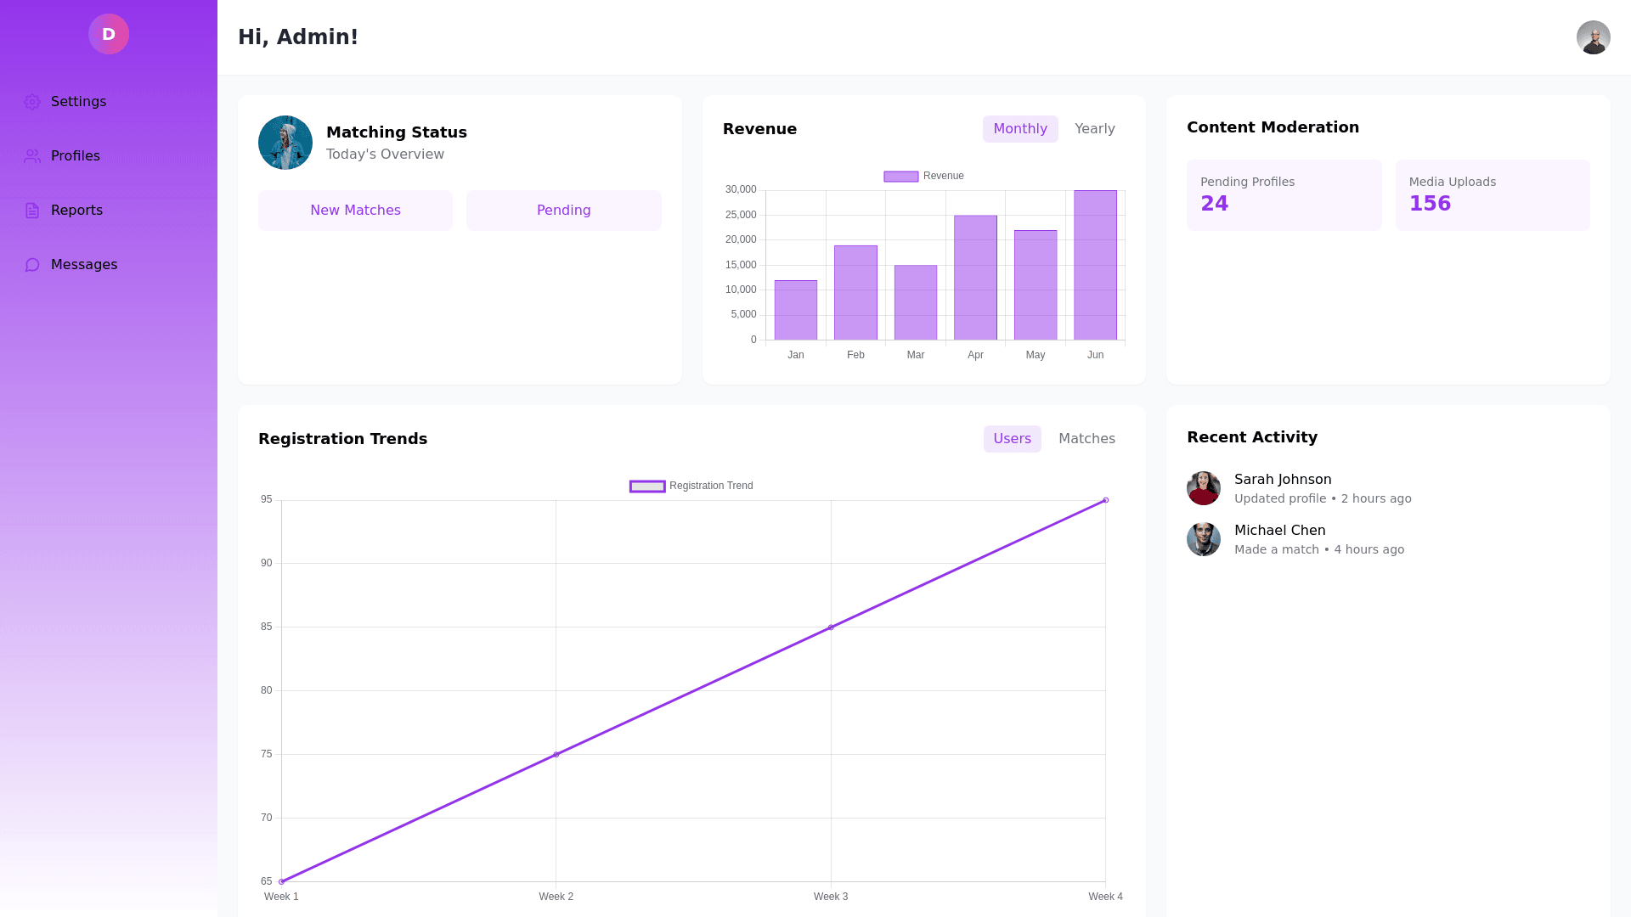Click the round D logo badge
The width and height of the screenshot is (1631, 917).
(x=109, y=34)
